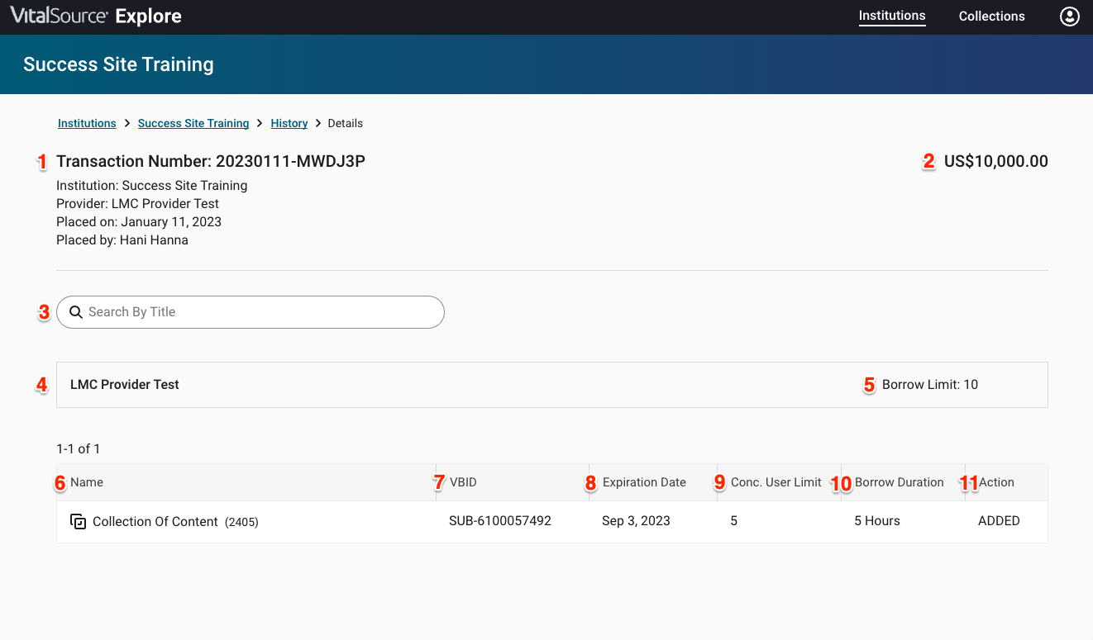Viewport: 1093px width, 640px height.
Task: Click the Conc. User Limit column header
Action: point(776,482)
